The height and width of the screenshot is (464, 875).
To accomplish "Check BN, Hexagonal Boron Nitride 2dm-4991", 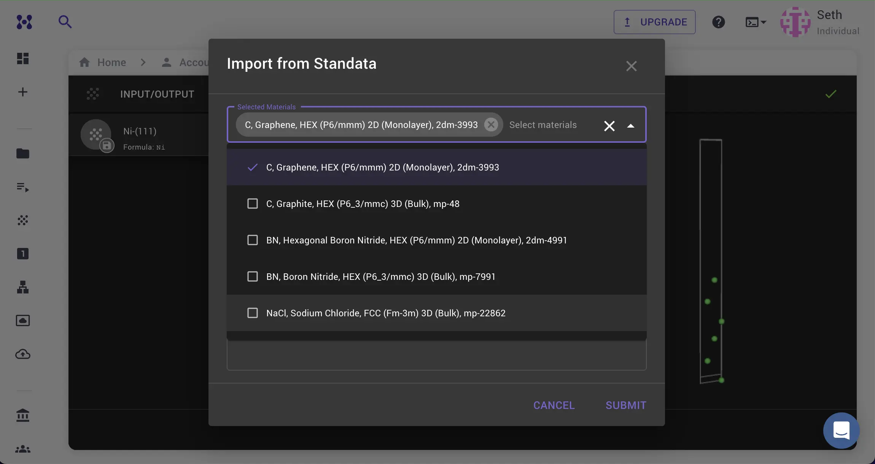I will point(253,240).
